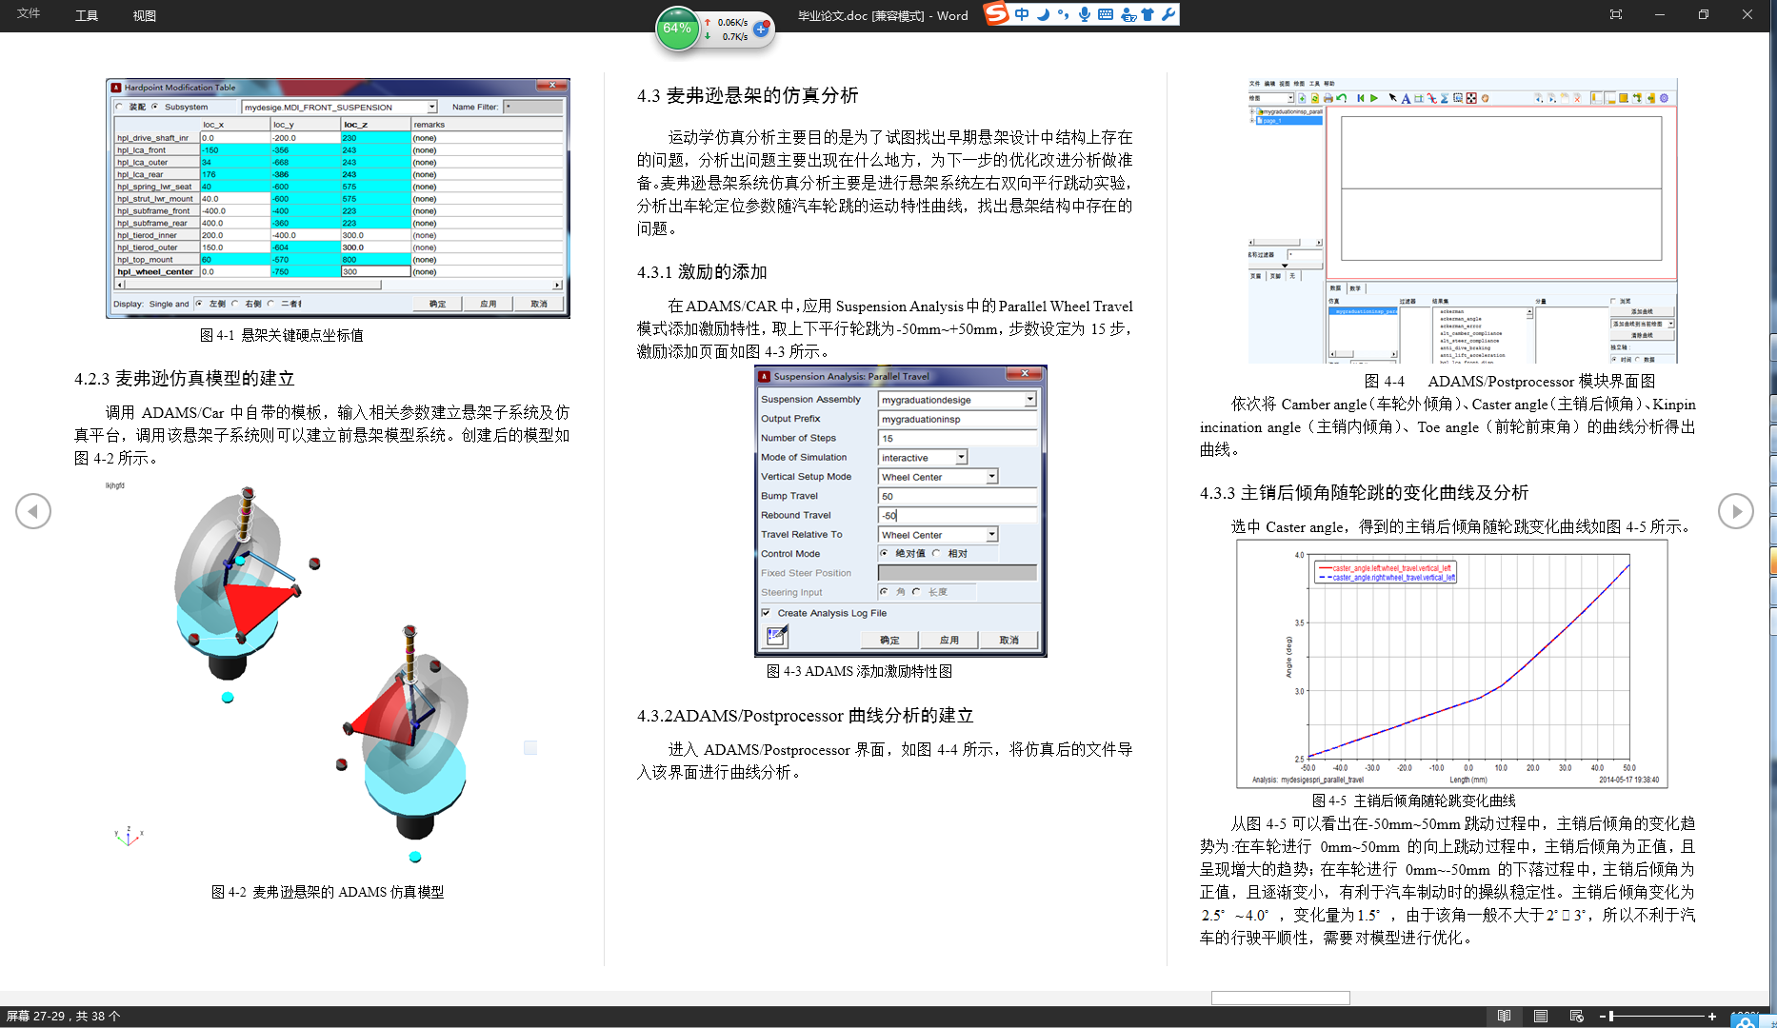Expand the mygraduationinsp_parallel tree node
The height and width of the screenshot is (1028, 1777).
tap(1252, 112)
